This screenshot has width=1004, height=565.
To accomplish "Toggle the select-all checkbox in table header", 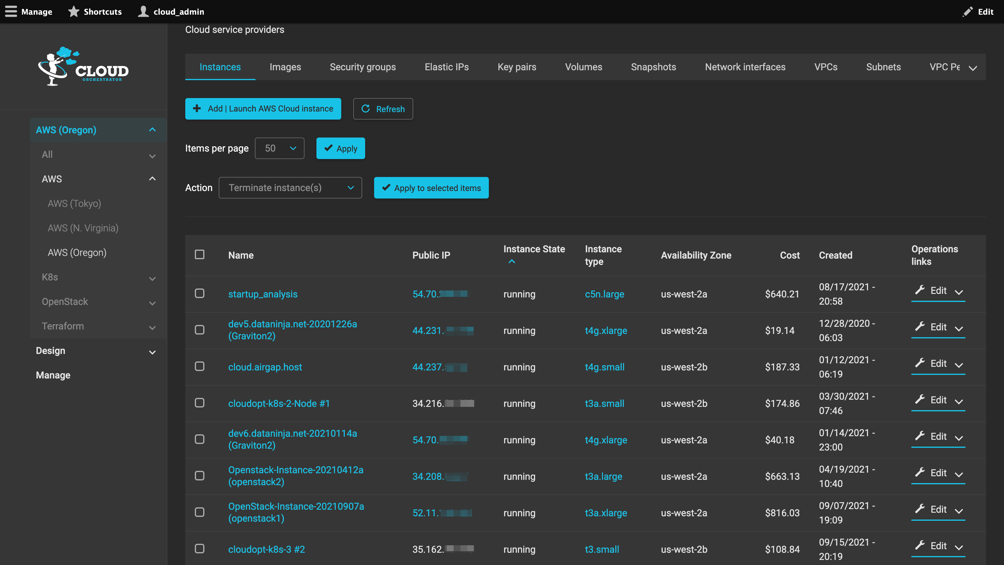I will tap(200, 255).
